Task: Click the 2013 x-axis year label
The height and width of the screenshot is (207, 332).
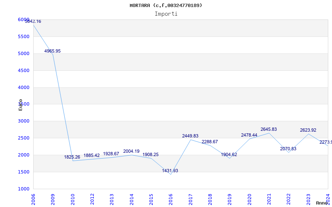Action: pyautogui.click(x=112, y=199)
